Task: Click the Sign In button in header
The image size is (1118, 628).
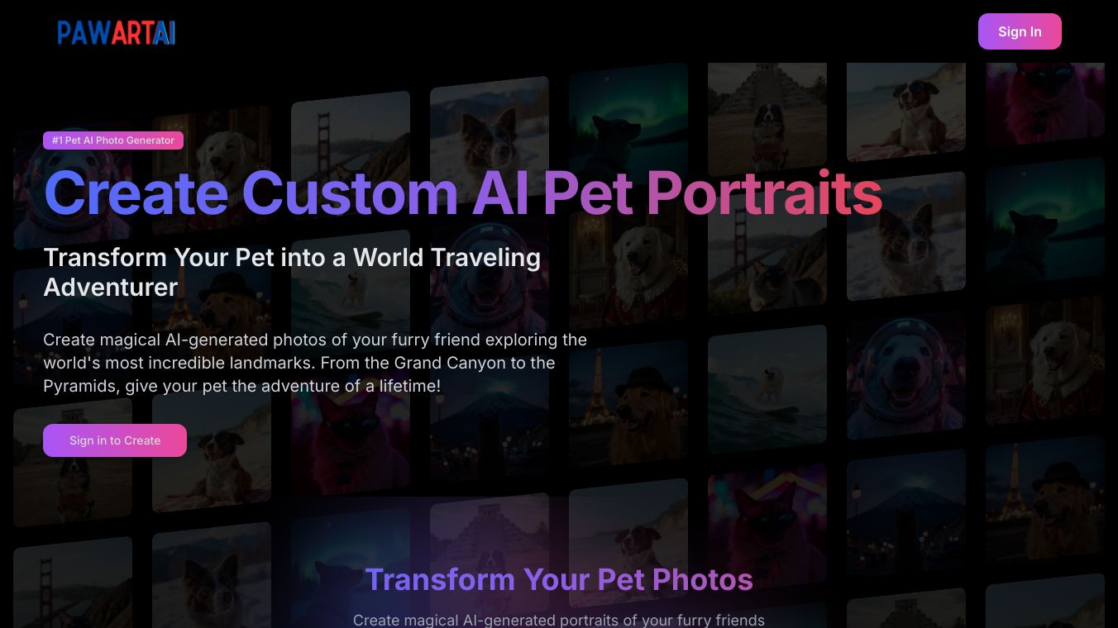Action: coord(1020,31)
